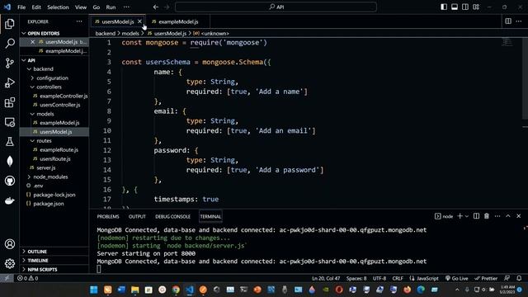The image size is (528, 297).
Task: Close the terminal panel
Action: (519, 216)
